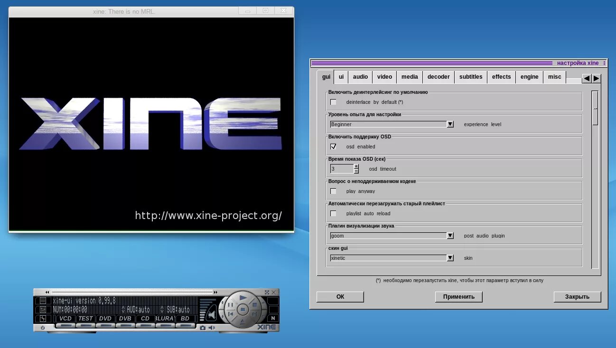Start playback with the play button
The width and height of the screenshot is (616, 348).
point(243,298)
